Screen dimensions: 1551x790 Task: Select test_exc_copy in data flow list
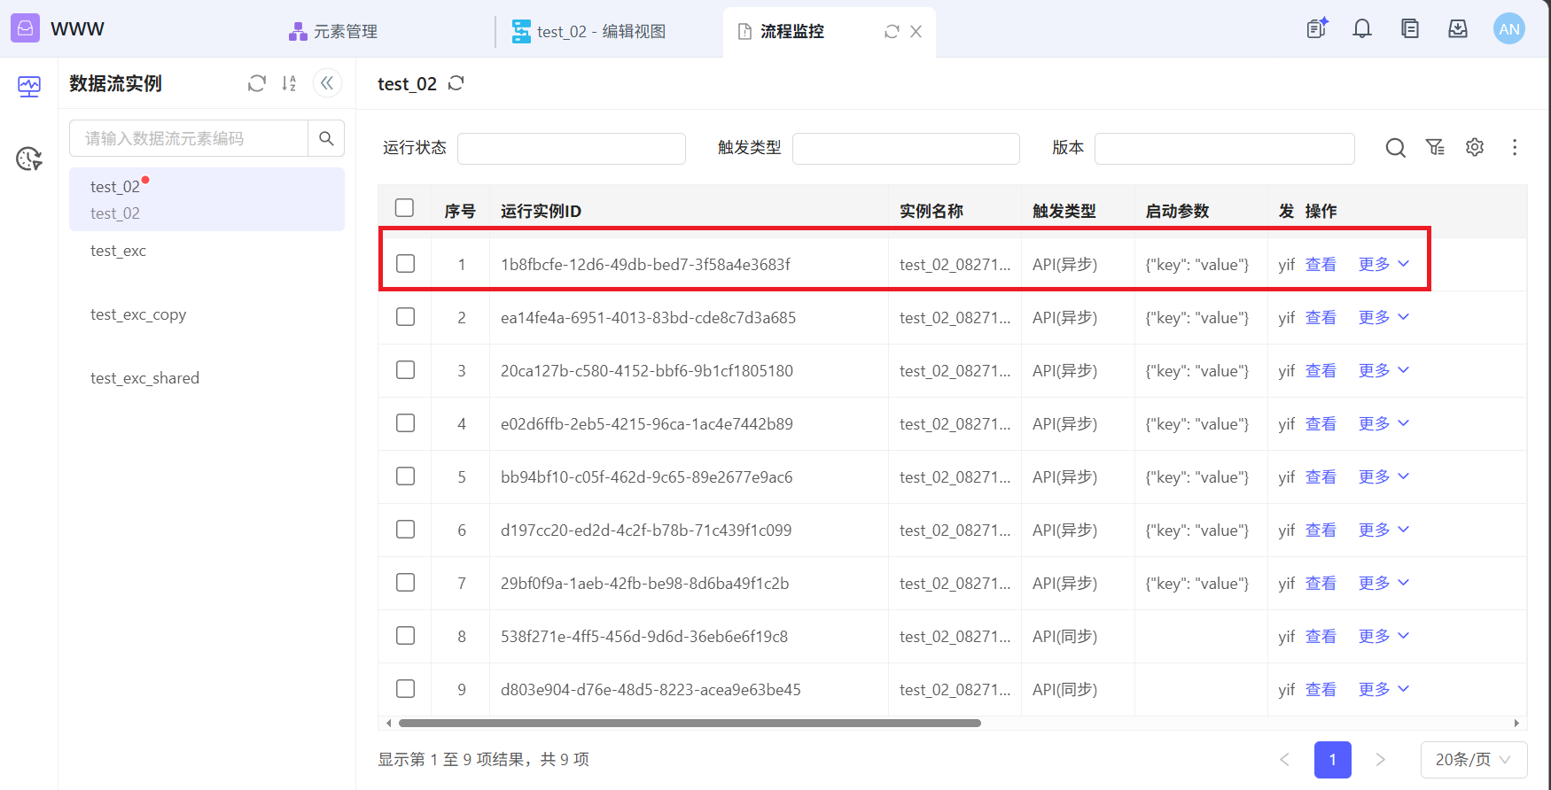[138, 314]
